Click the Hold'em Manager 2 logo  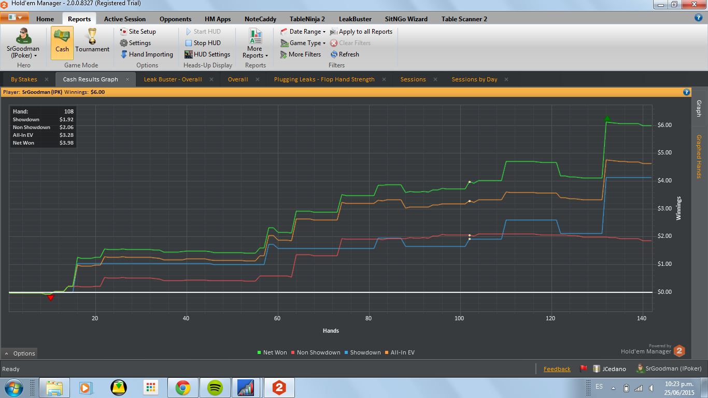point(679,351)
